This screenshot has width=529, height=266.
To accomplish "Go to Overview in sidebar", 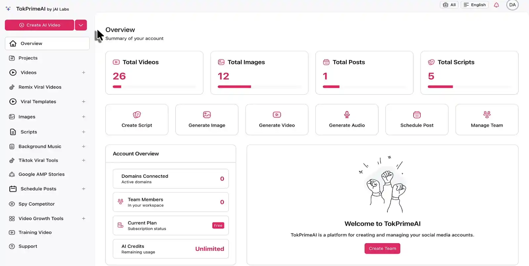I will point(47,43).
